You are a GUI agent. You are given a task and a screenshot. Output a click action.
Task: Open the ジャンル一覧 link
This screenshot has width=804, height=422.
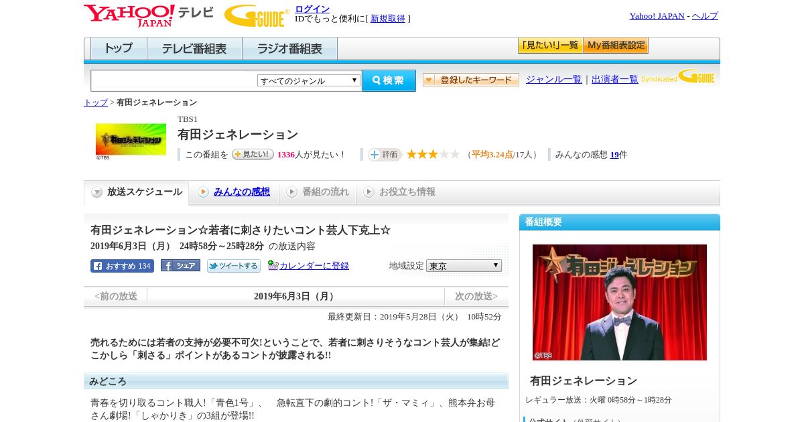(x=553, y=79)
